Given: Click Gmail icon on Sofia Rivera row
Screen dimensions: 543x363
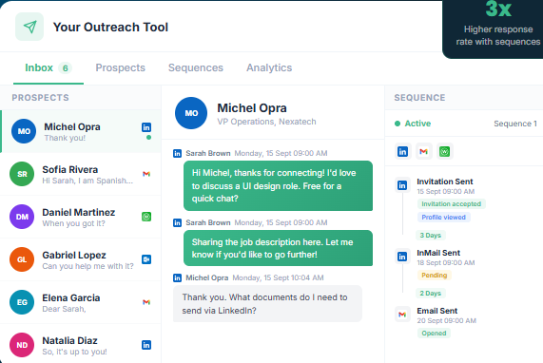Looking at the screenshot, I should click(146, 174).
